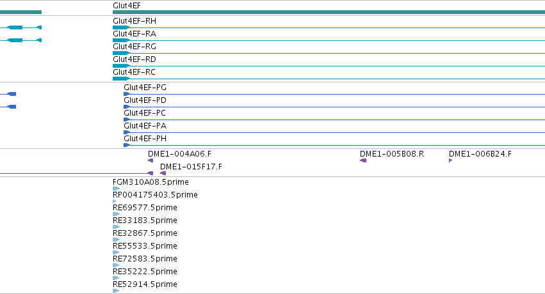The height and width of the screenshot is (294, 545).
Task: Select the Glut4EF-RG first exon glyph
Action: click(x=121, y=53)
